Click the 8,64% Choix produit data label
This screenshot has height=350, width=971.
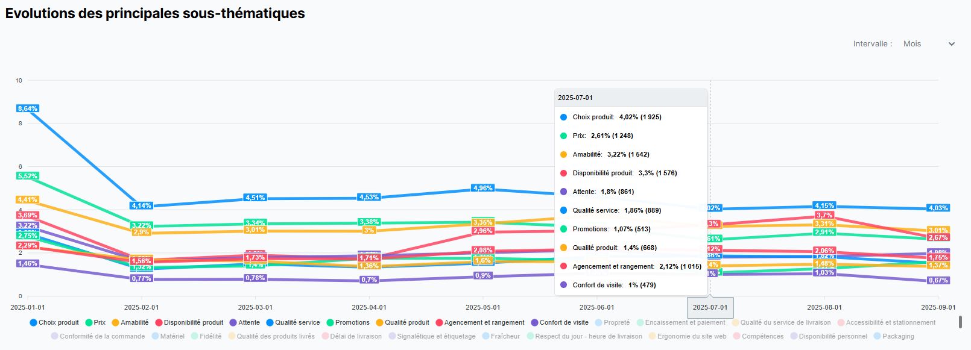tap(28, 108)
